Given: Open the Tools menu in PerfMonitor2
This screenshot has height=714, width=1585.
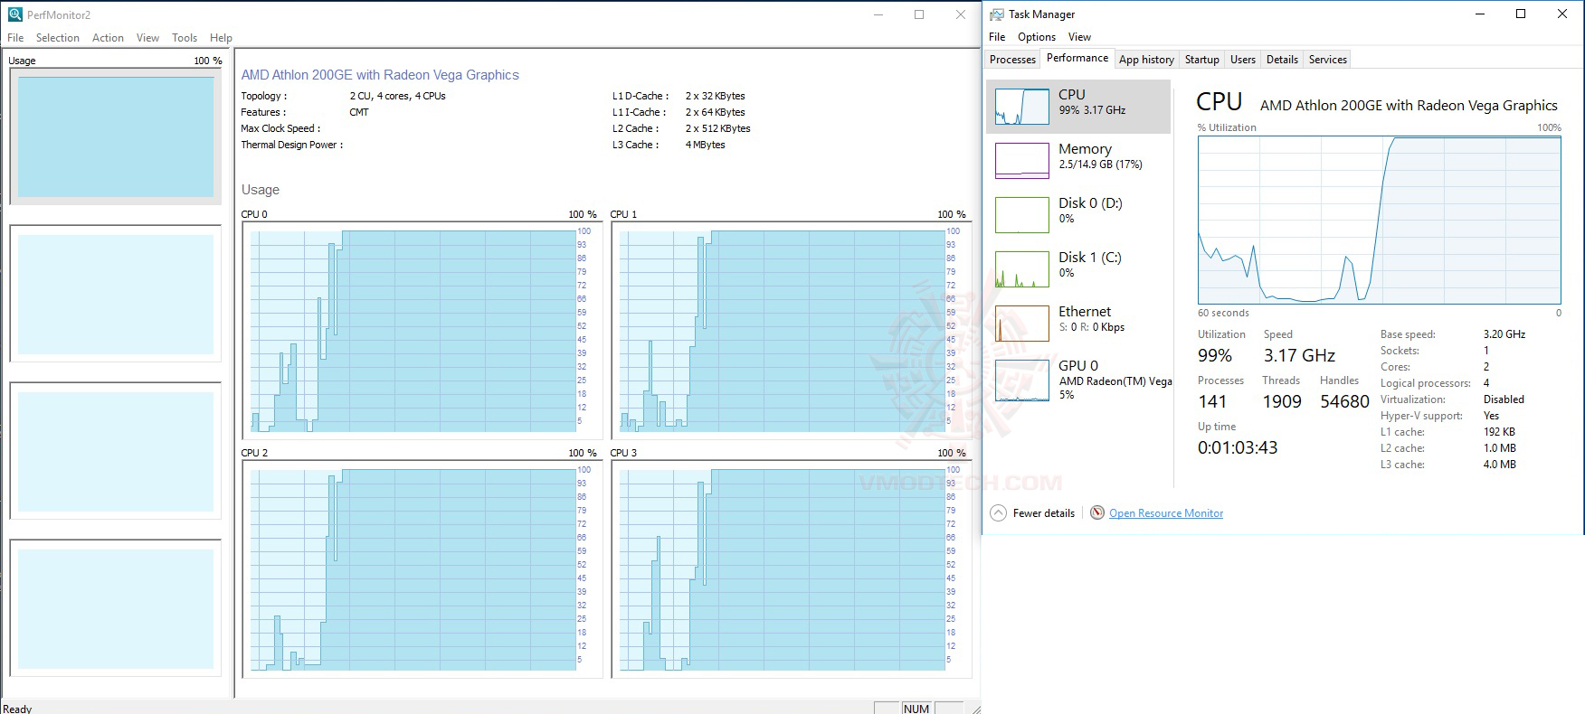Looking at the screenshot, I should click(x=185, y=38).
